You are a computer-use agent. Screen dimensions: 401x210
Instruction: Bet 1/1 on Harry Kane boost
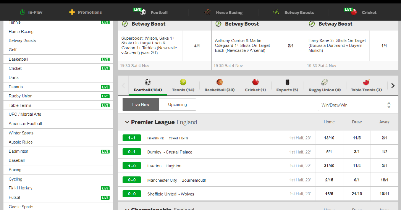(384, 46)
